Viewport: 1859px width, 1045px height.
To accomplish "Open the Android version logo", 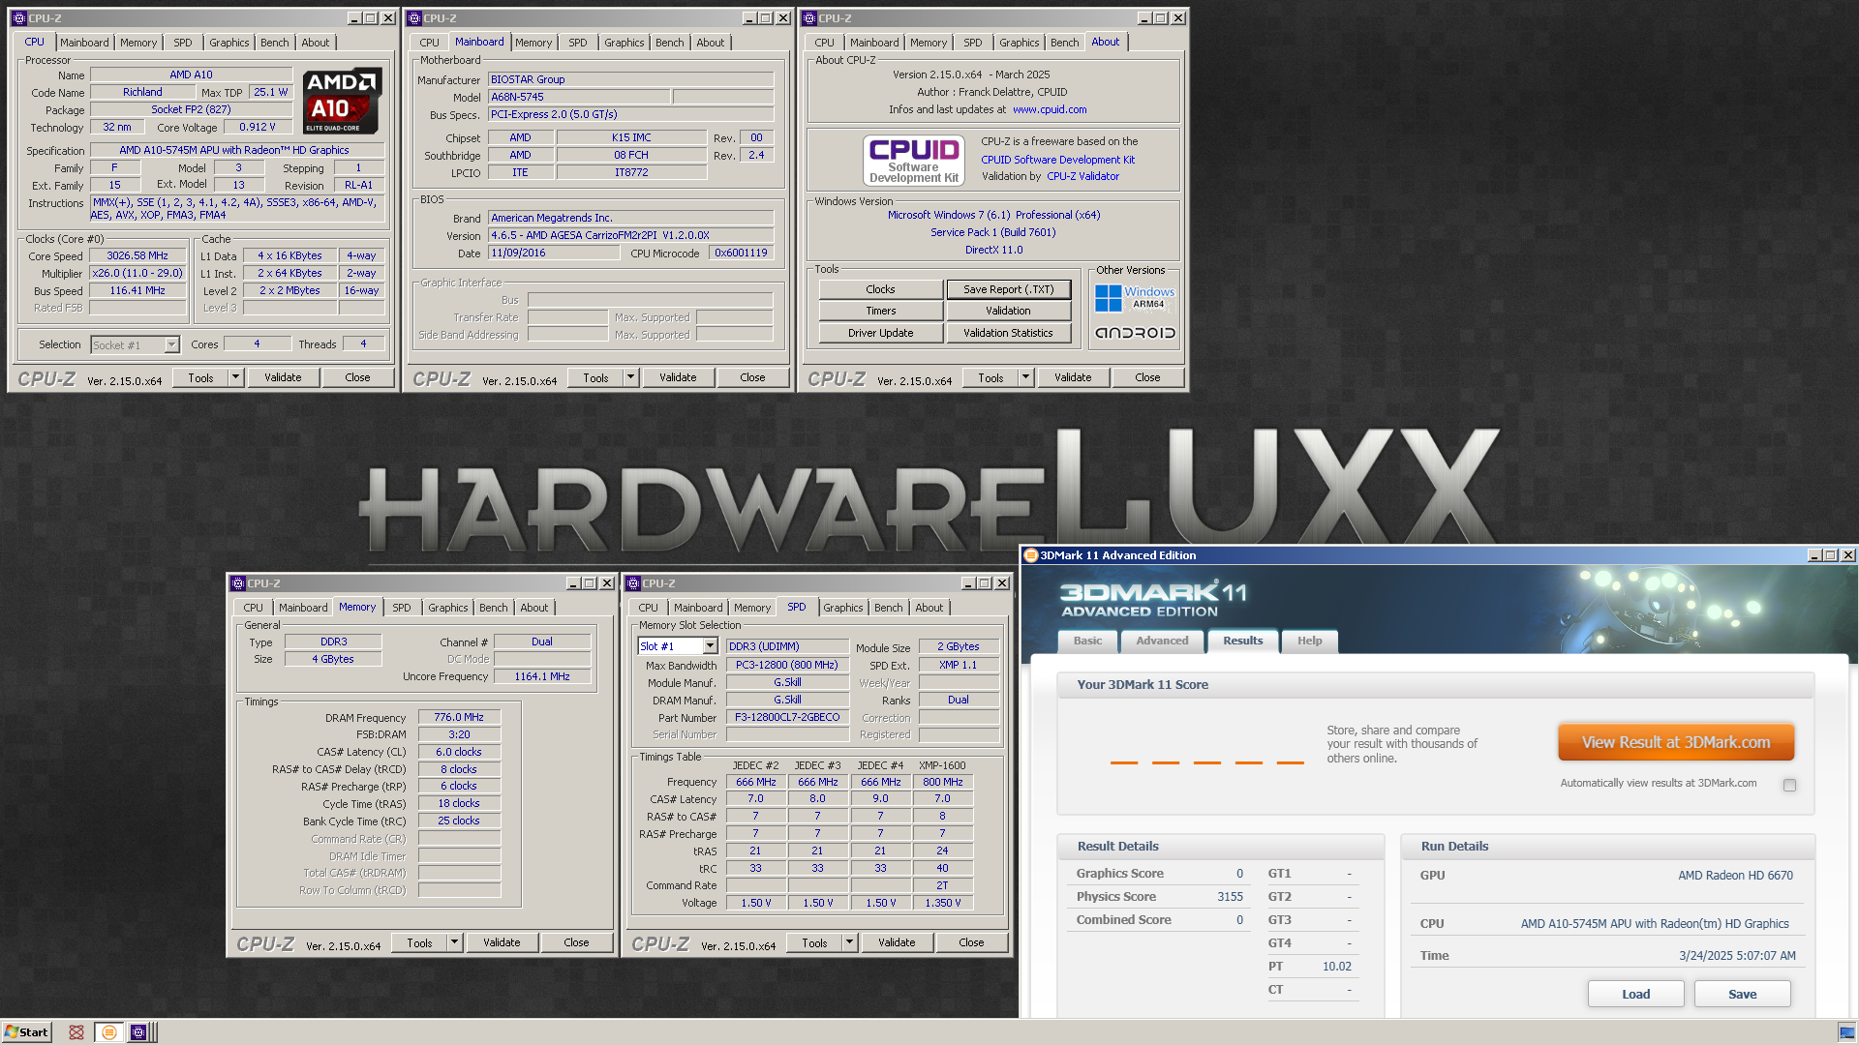I will tap(1135, 333).
